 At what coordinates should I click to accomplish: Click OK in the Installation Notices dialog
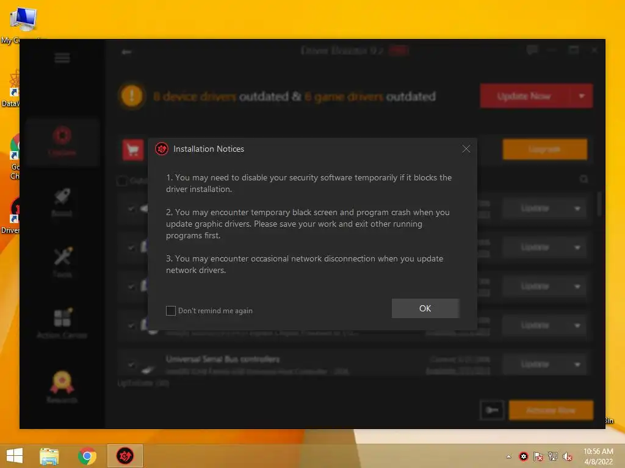[x=425, y=308]
